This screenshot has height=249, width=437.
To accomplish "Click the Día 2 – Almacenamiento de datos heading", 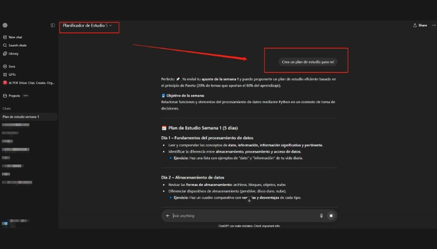I will (x=192, y=177).
